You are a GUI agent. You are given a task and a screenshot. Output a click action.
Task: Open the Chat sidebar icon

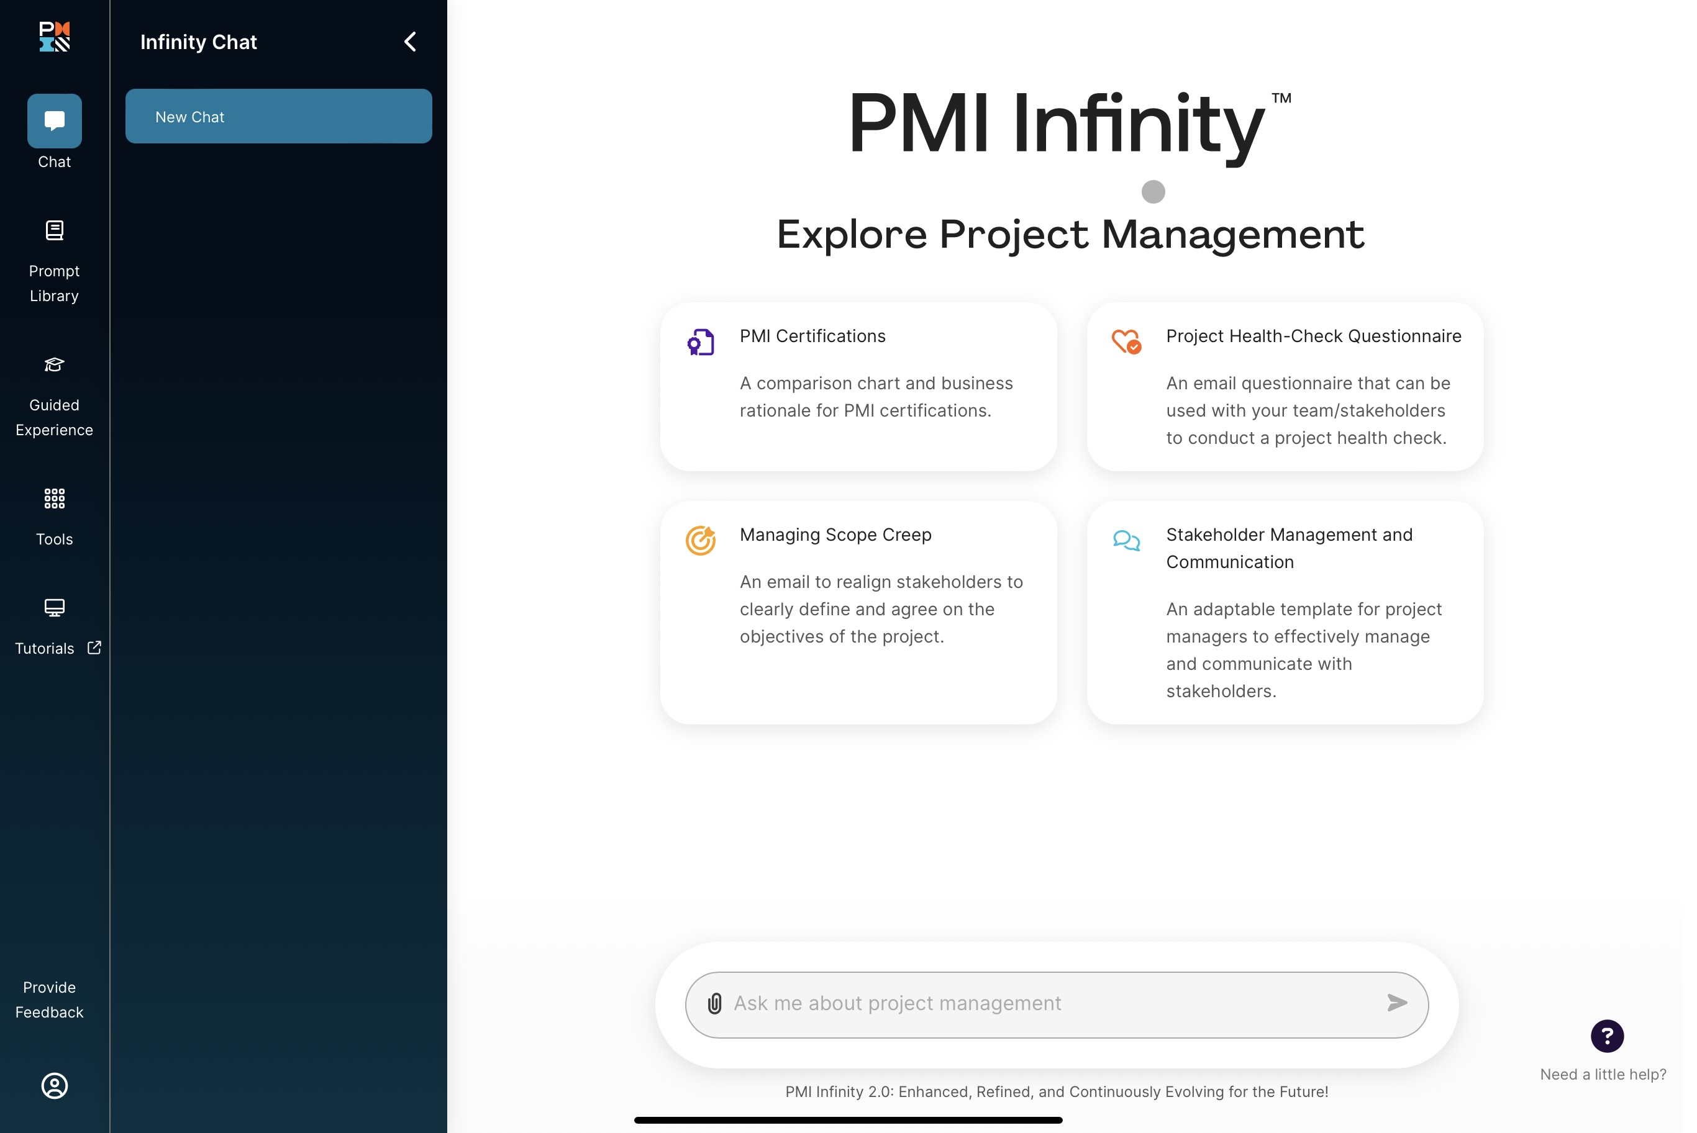click(54, 120)
